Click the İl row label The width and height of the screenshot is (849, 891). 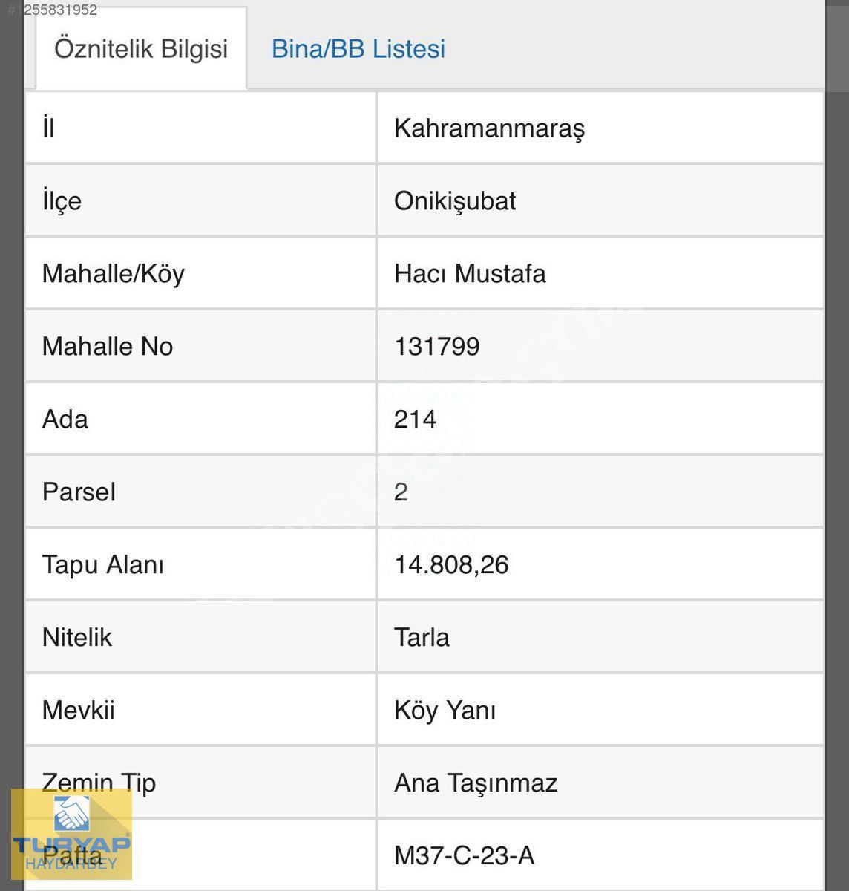[x=48, y=127]
